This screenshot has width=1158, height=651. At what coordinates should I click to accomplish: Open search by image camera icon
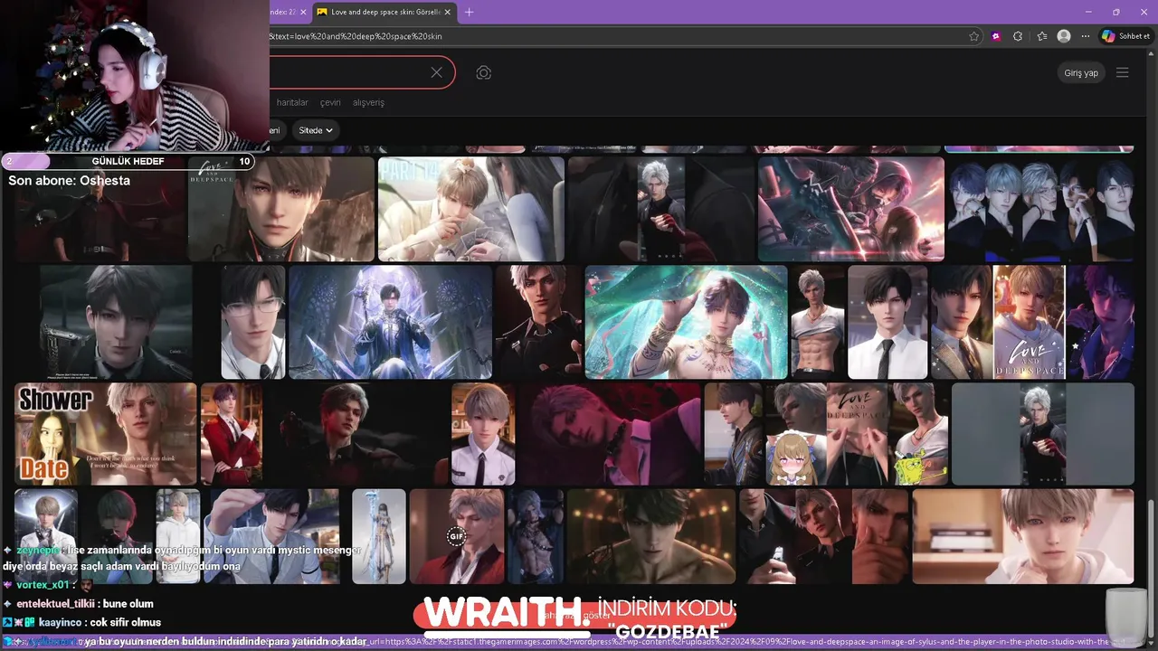pos(484,72)
